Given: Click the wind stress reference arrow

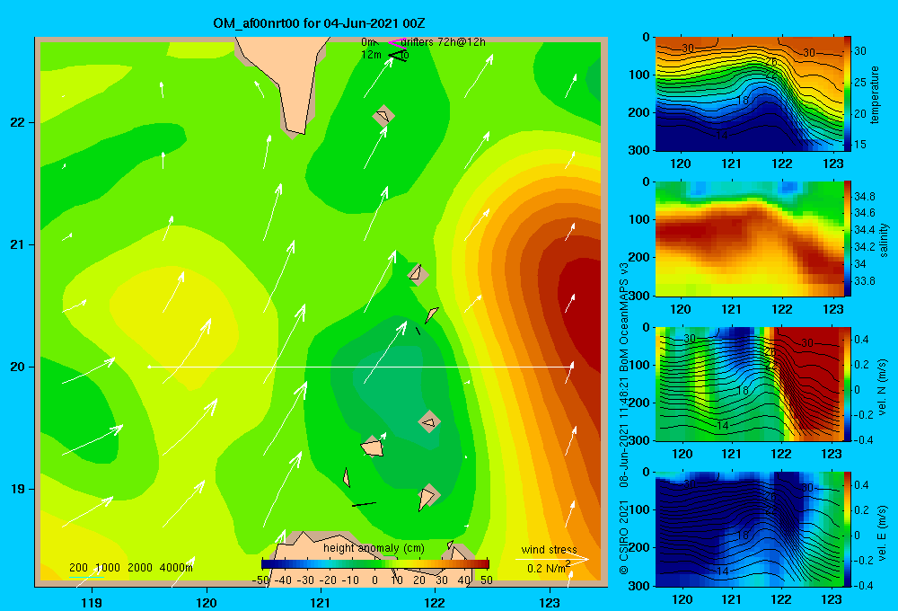Looking at the screenshot, I should pyautogui.click(x=551, y=559).
